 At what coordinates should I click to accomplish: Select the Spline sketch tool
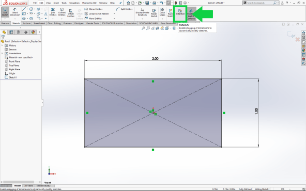click(x=38, y=9)
